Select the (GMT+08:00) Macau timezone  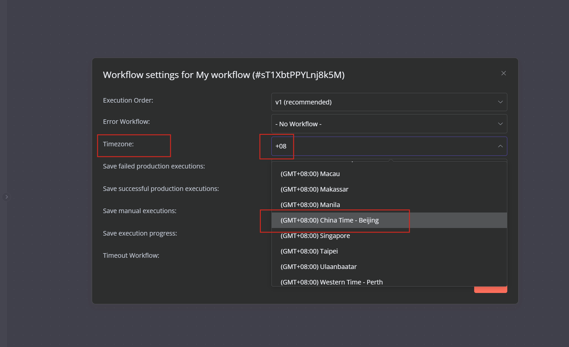310,174
